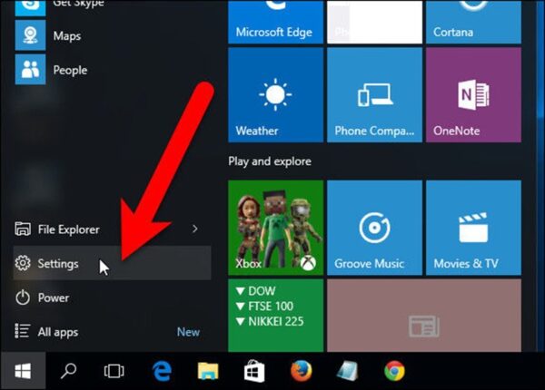Open the Phone Companion tile
Viewport: 545px width, 390px height.
(374, 95)
